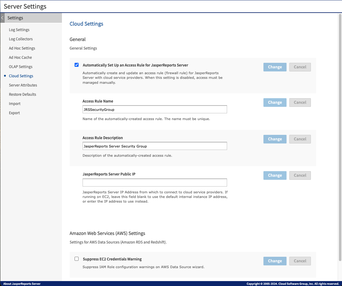This screenshot has width=342, height=286.
Task: Click Change for JasperReports Server Public IP
Action: [275, 175]
